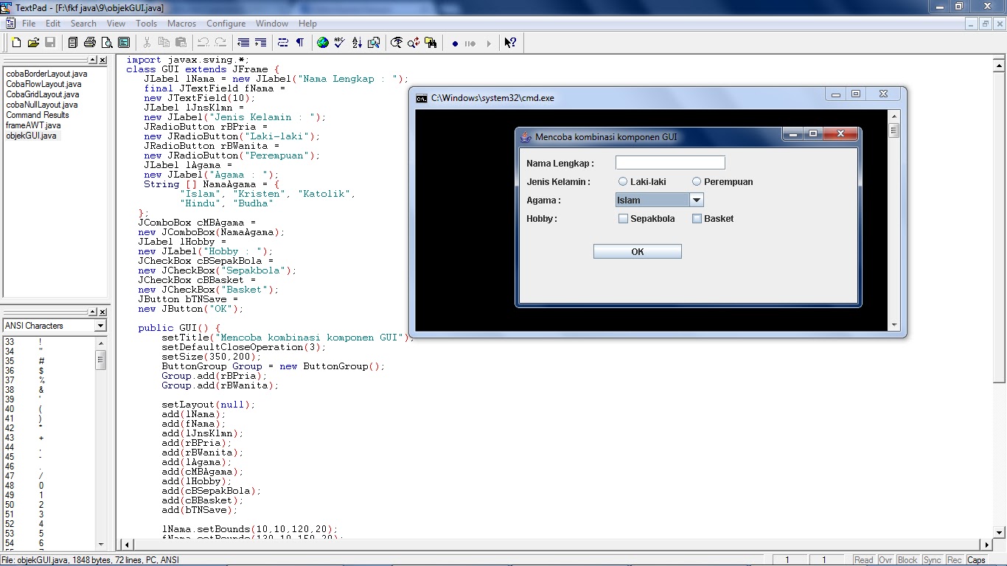Select frameAWT.java in document list
Image resolution: width=1007 pixels, height=566 pixels.
[33, 125]
